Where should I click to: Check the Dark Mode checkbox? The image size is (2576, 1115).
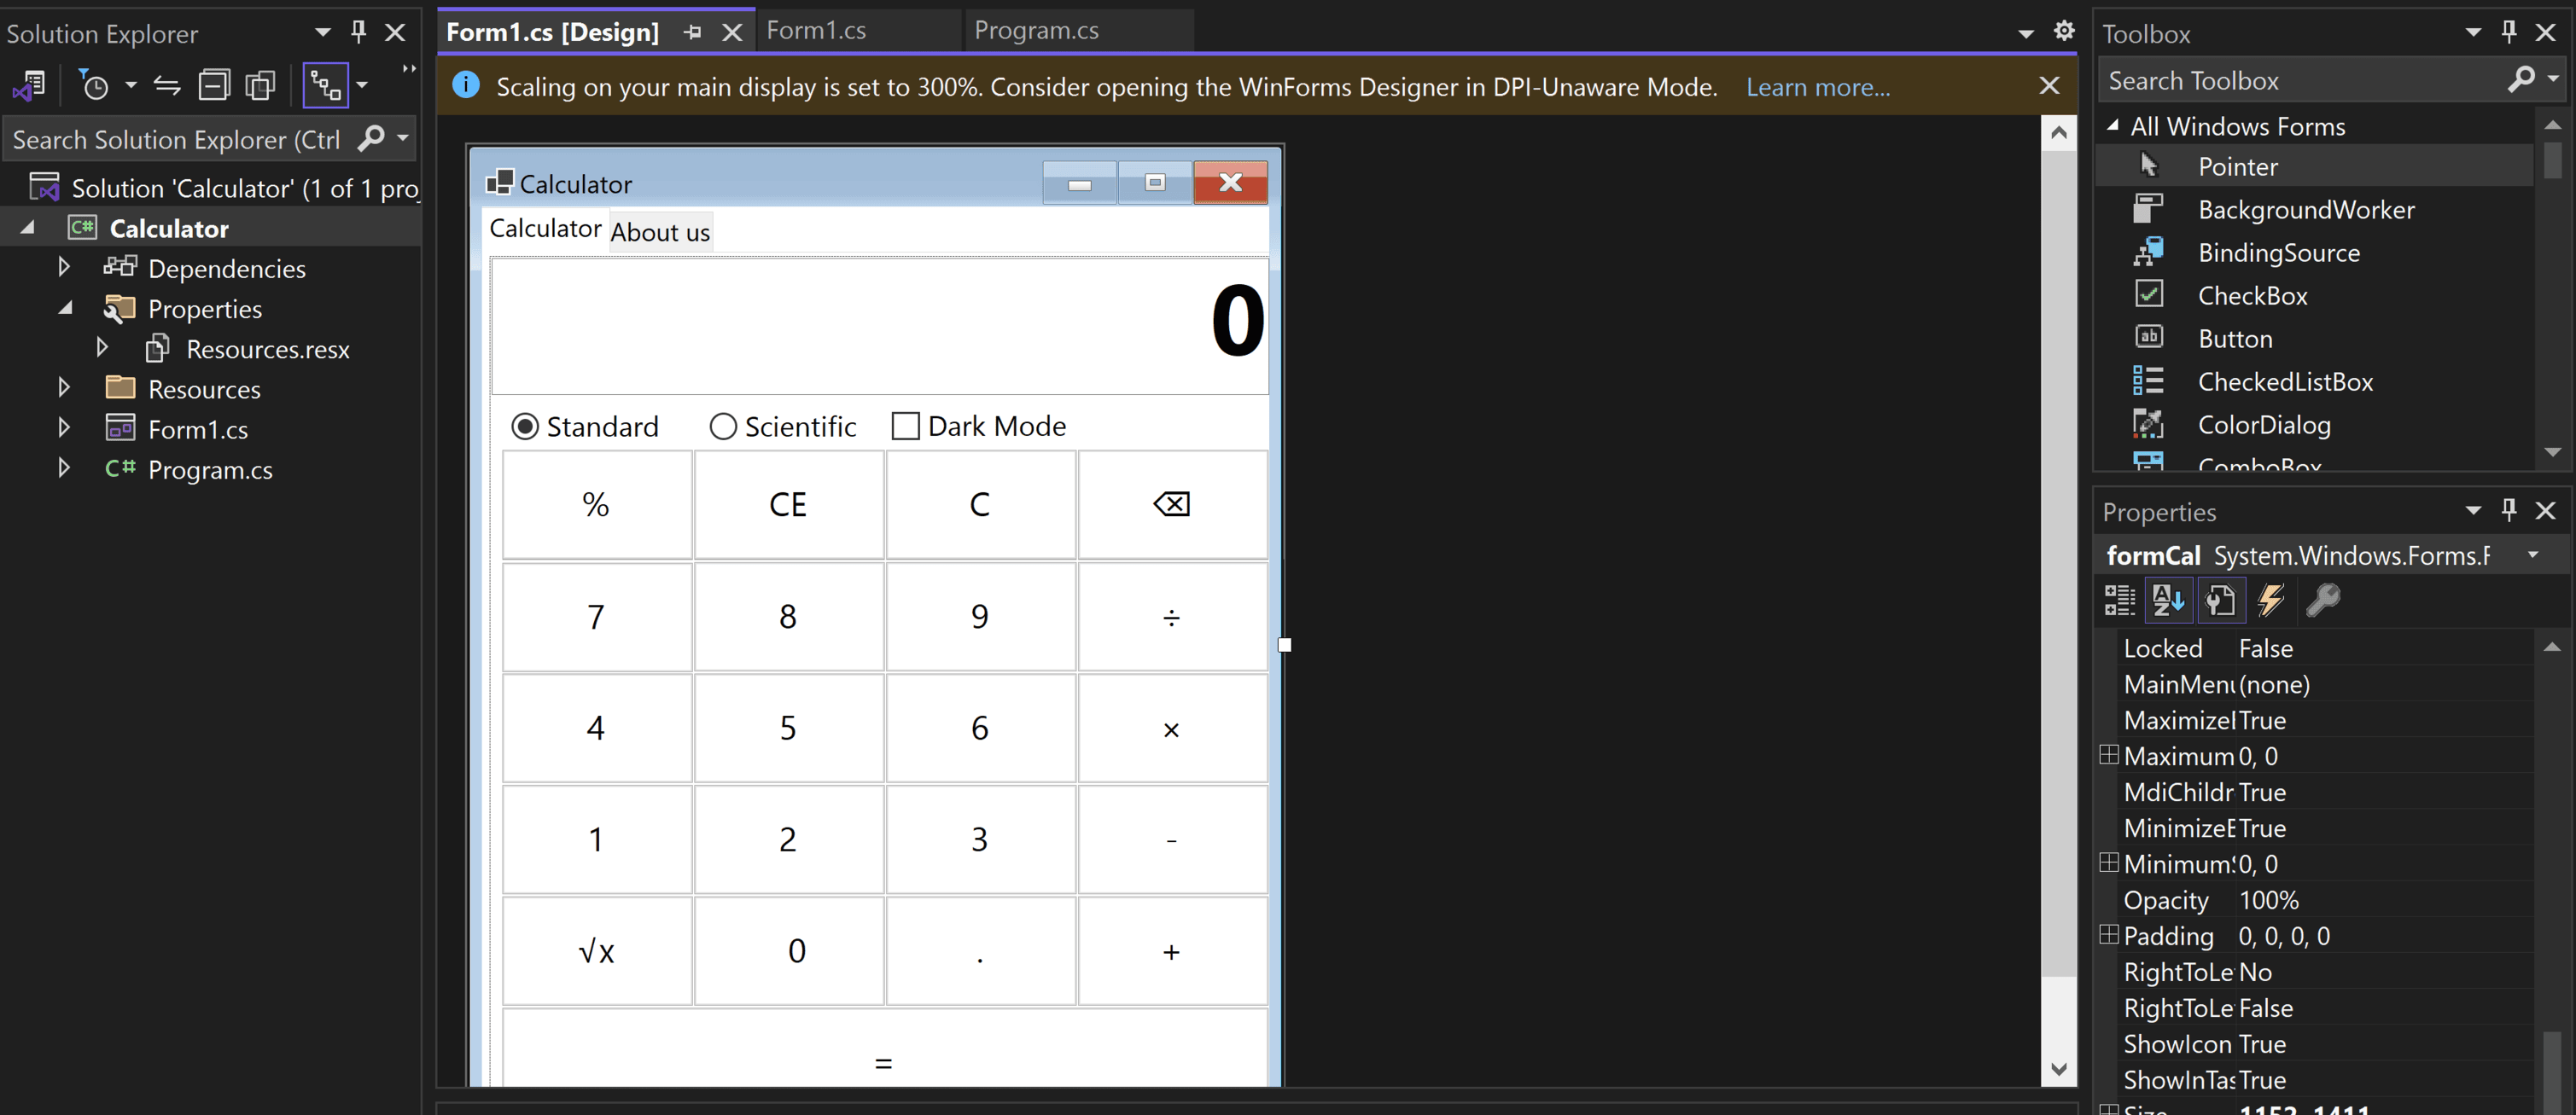pos(979,427)
